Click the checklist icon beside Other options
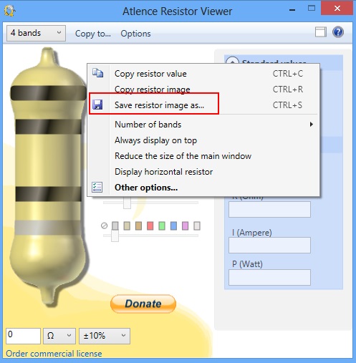Image resolution: width=356 pixels, height=363 pixels. 97,188
